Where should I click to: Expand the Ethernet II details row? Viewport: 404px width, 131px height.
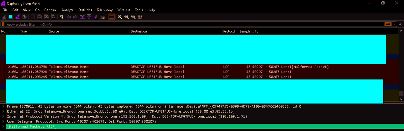[3, 111]
